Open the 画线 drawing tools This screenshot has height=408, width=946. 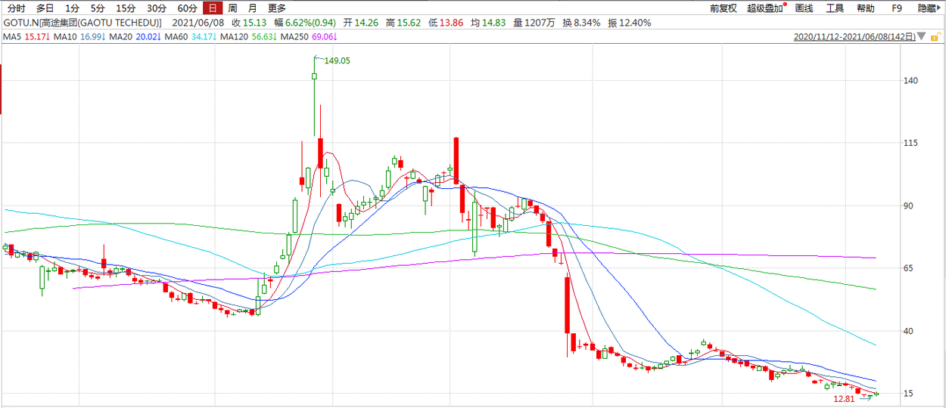pos(804,8)
